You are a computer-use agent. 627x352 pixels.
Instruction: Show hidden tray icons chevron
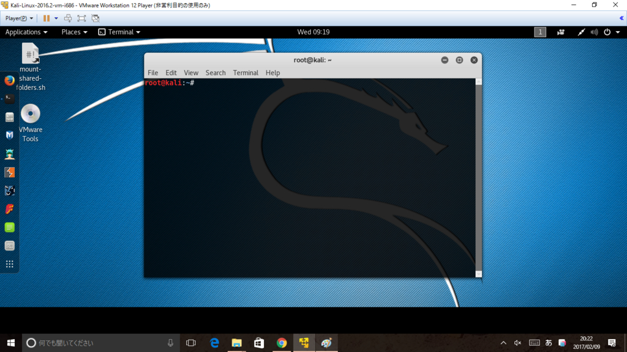[x=503, y=343]
